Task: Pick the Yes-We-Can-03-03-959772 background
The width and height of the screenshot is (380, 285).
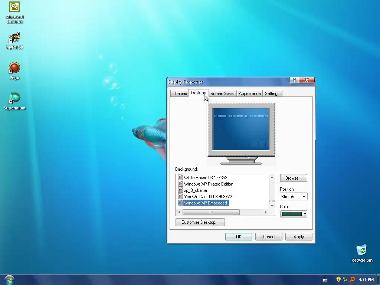Action: [x=208, y=197]
